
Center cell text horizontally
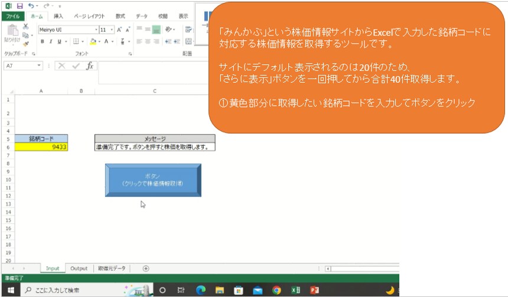[148, 41]
